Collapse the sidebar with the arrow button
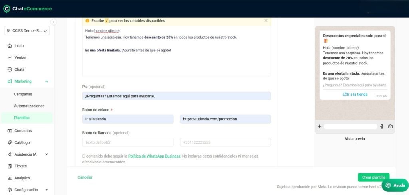Viewport: 409px width, 195px height. [54, 22]
